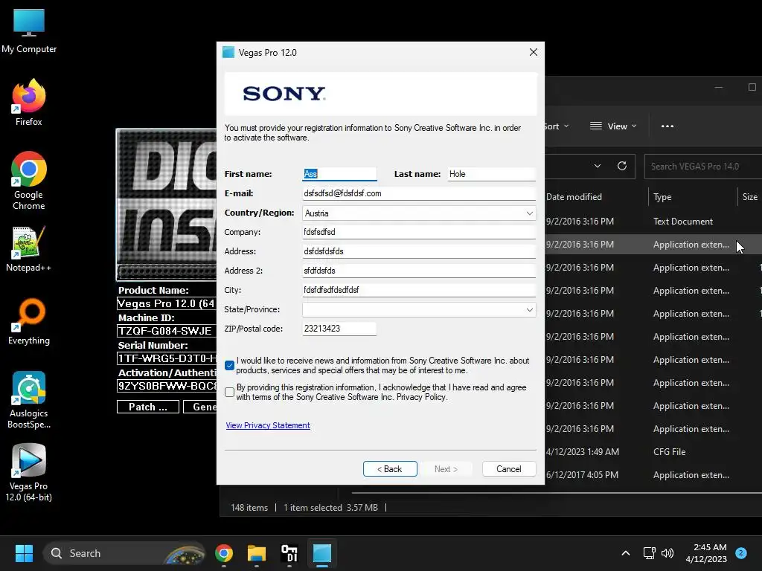This screenshot has height=571, width=762.
Task: Sort by the Type column header
Action: (662, 196)
